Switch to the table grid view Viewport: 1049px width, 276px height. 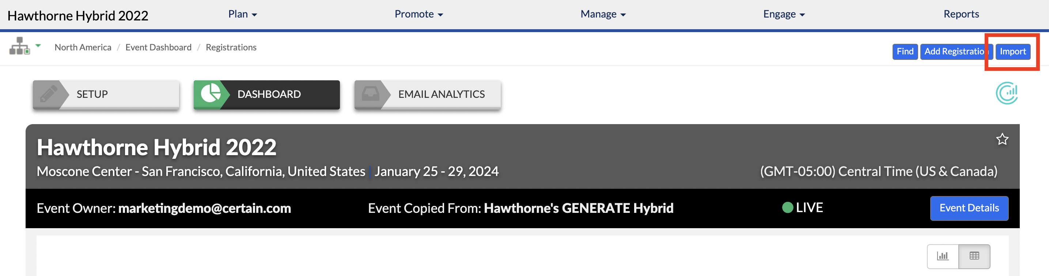click(x=974, y=256)
